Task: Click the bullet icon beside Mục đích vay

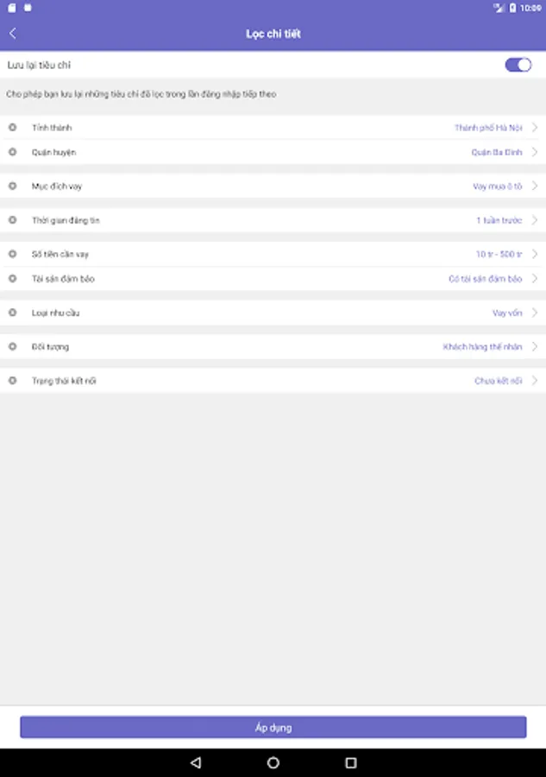Action: pyautogui.click(x=12, y=186)
